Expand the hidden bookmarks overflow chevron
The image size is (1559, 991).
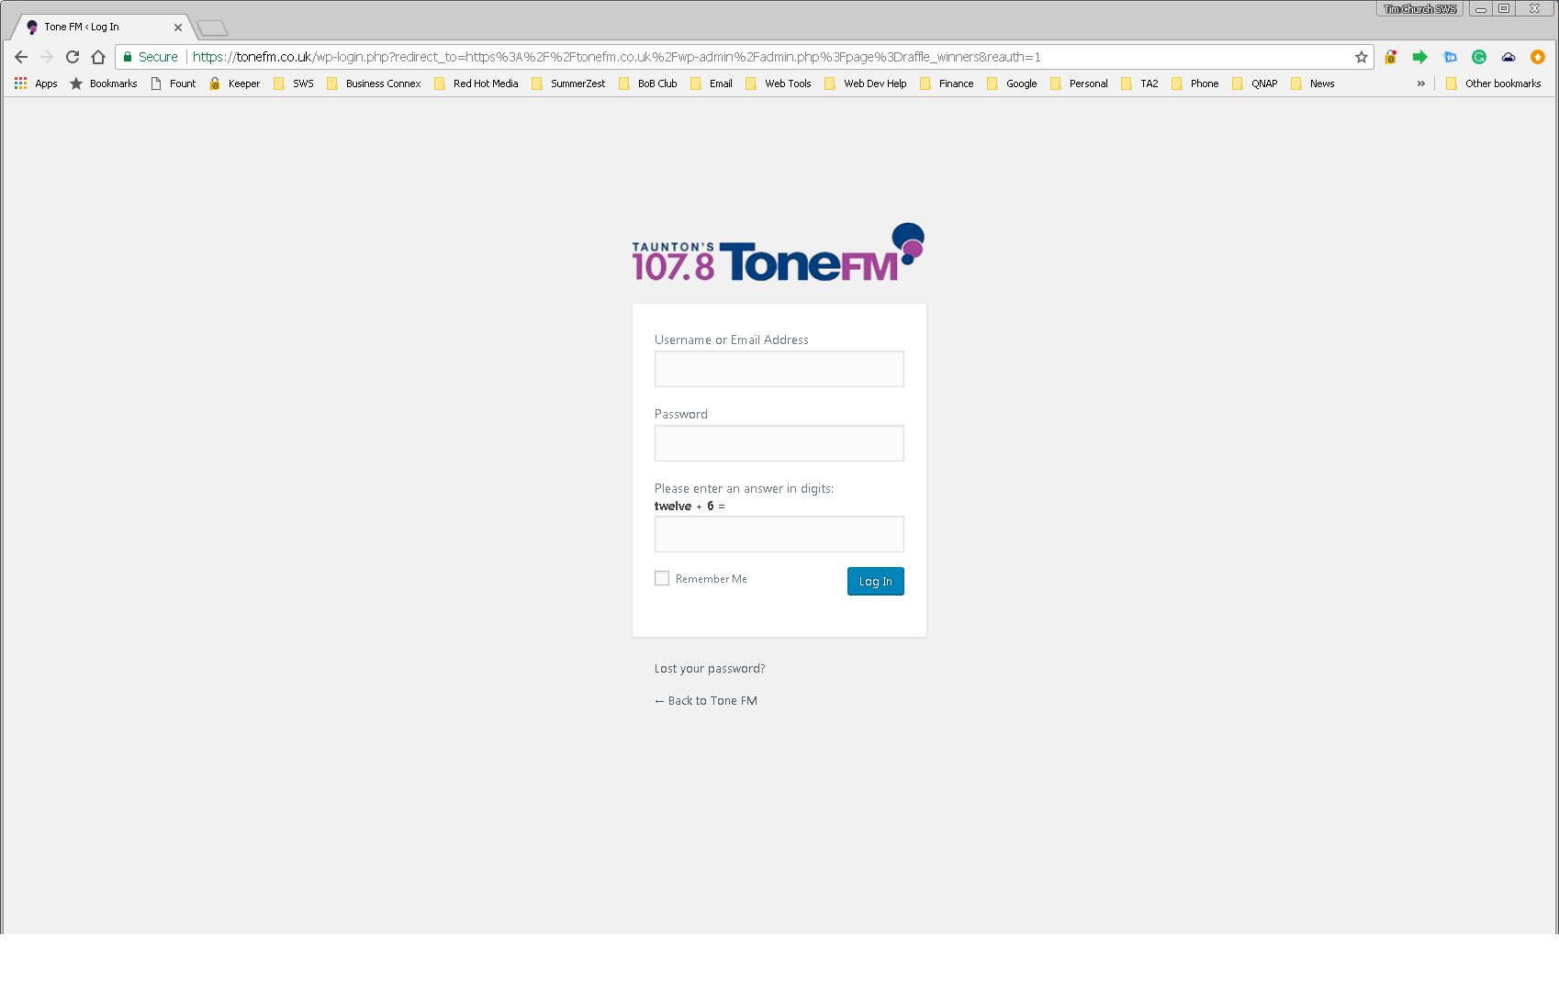(1421, 84)
